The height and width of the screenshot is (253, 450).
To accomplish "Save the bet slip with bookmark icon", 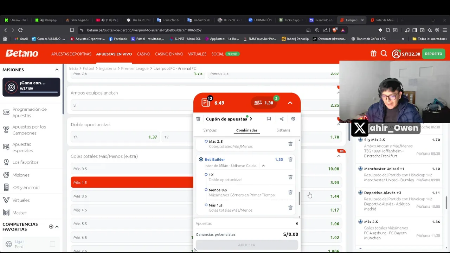I will pos(269,119).
